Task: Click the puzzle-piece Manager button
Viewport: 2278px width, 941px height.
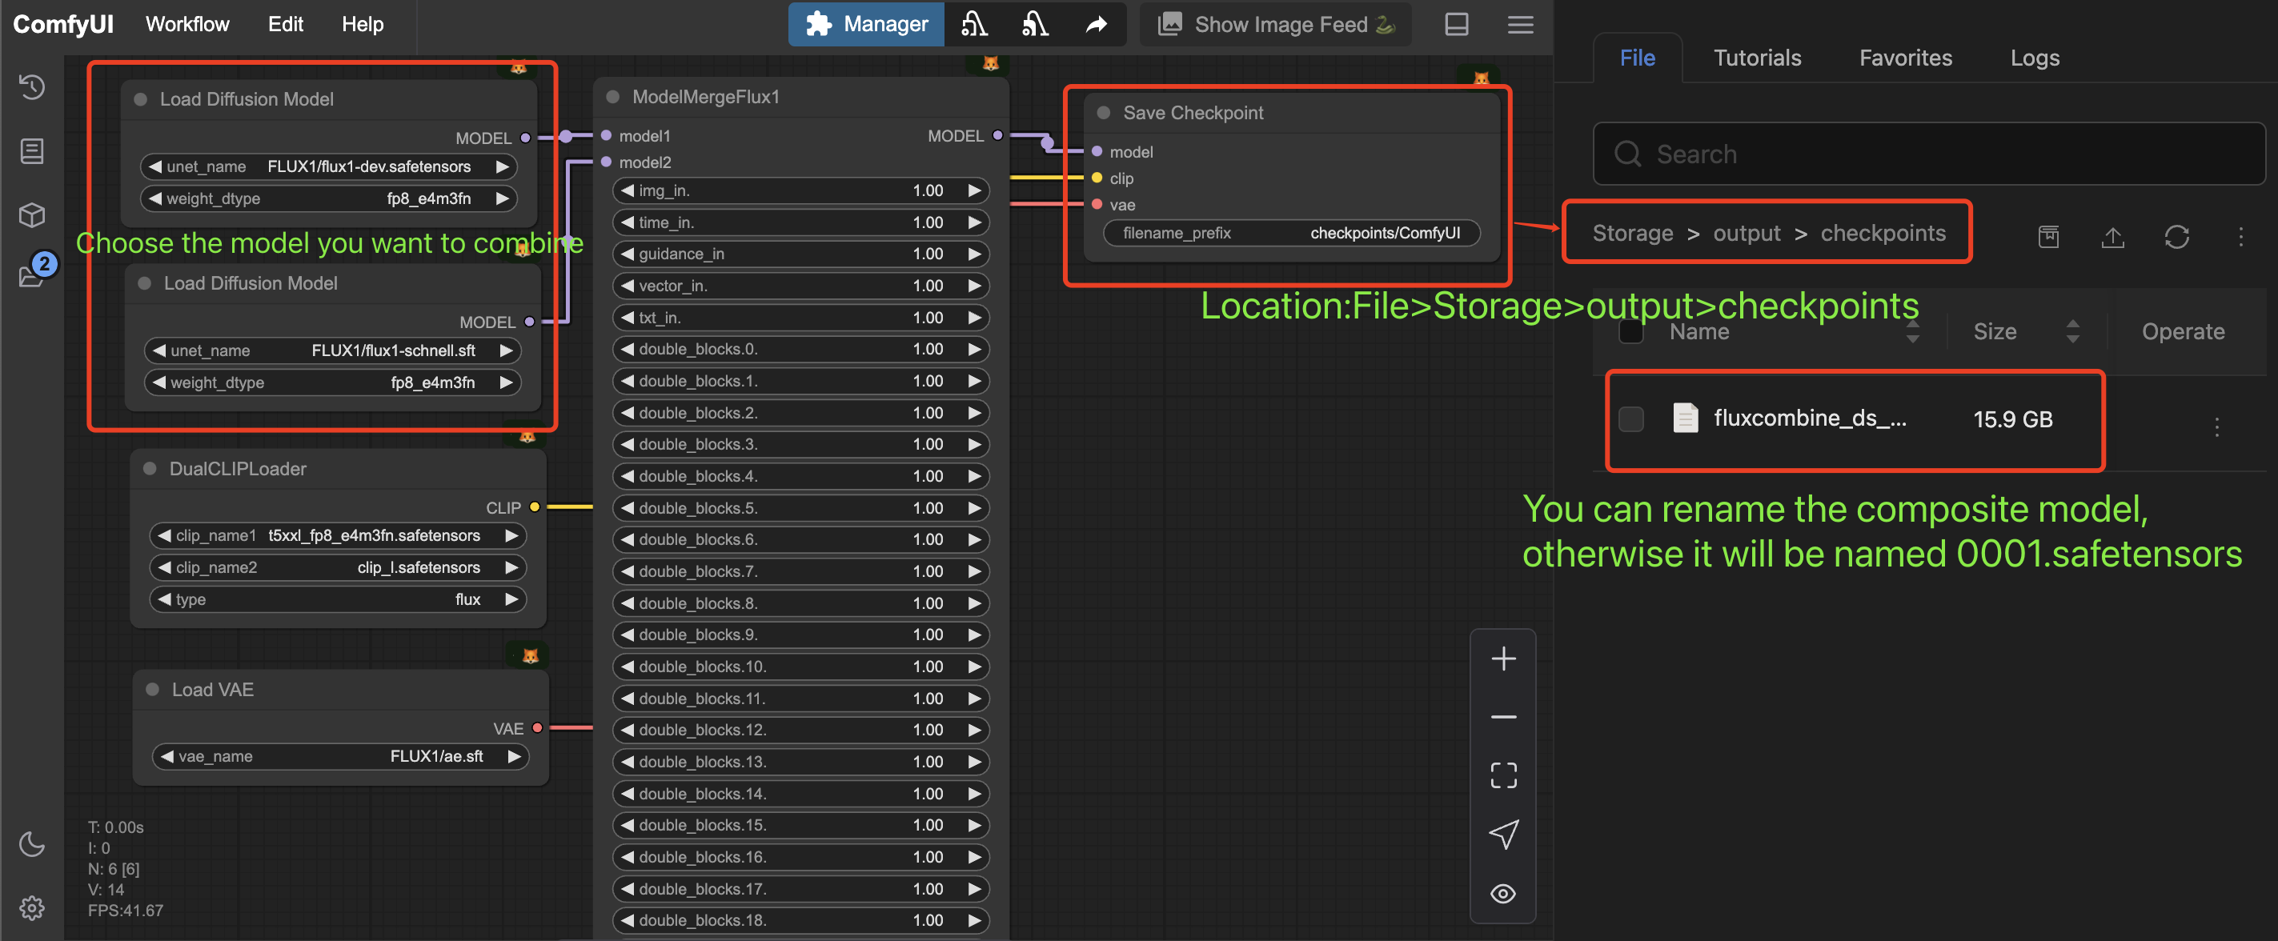Action: point(866,24)
